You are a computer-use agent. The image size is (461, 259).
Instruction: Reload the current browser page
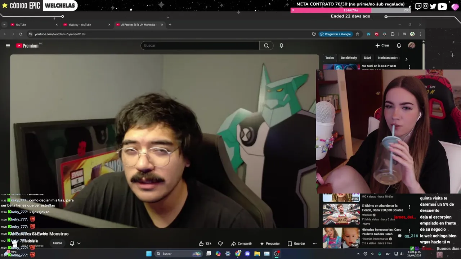[x=21, y=34]
